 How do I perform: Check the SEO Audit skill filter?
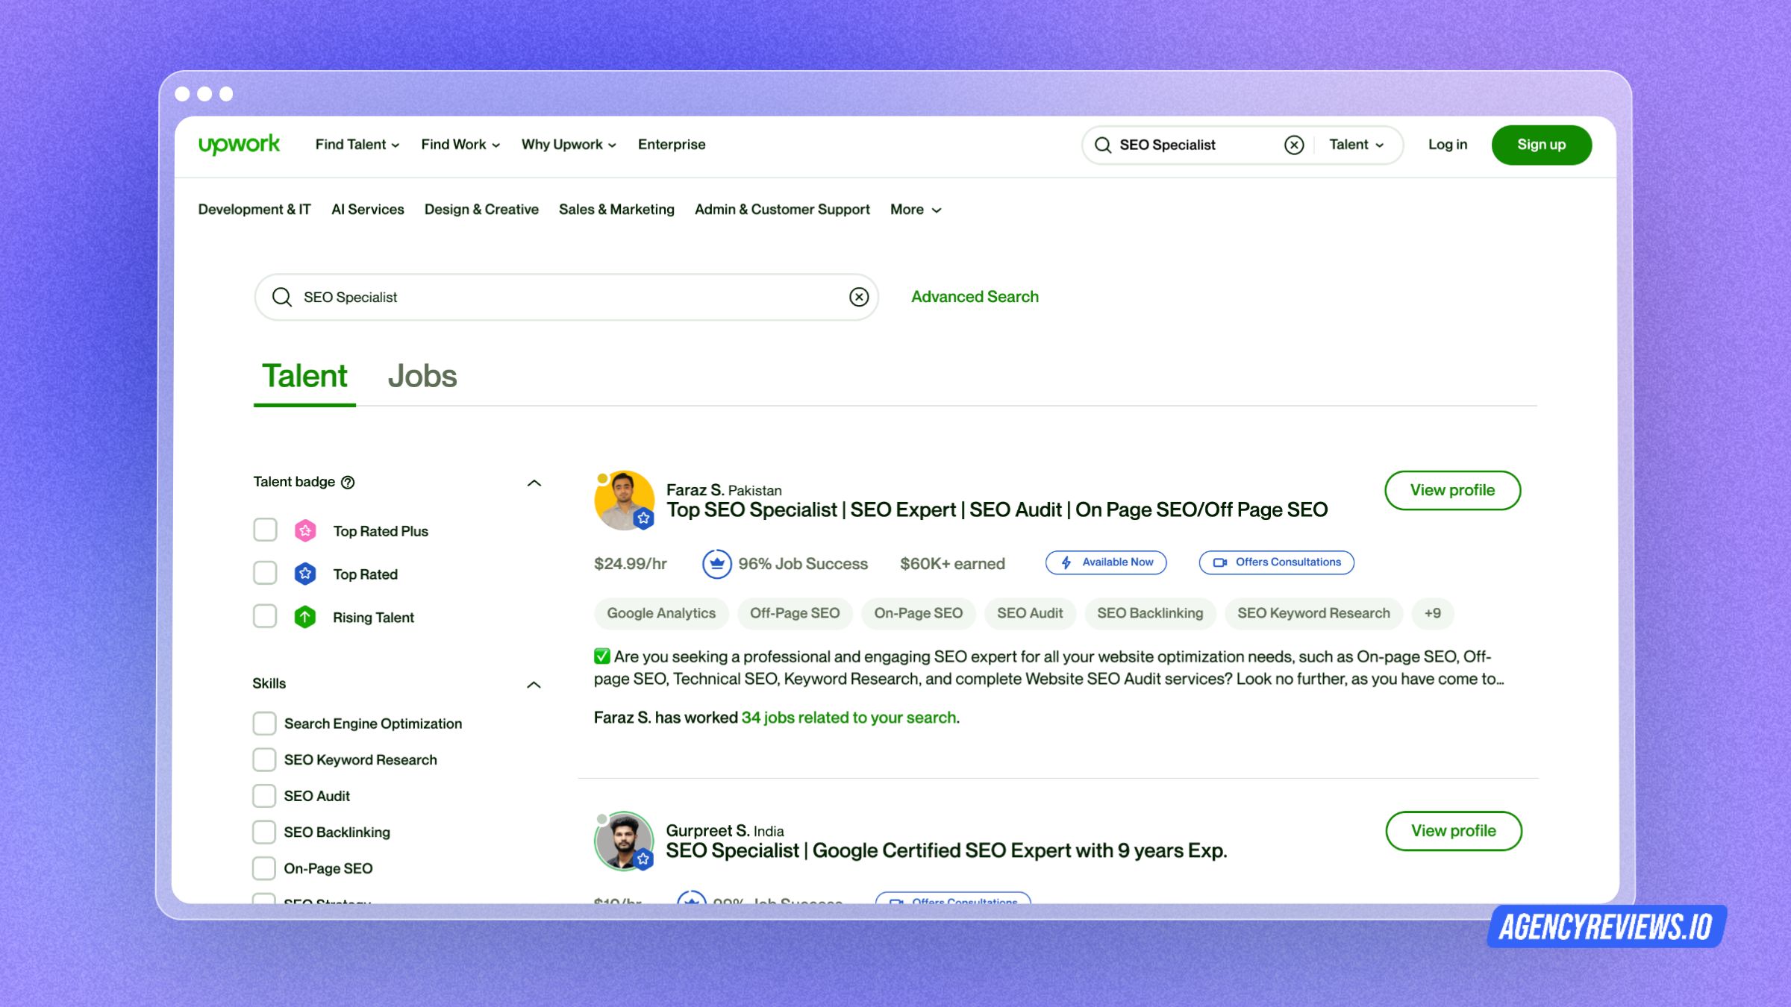(265, 795)
